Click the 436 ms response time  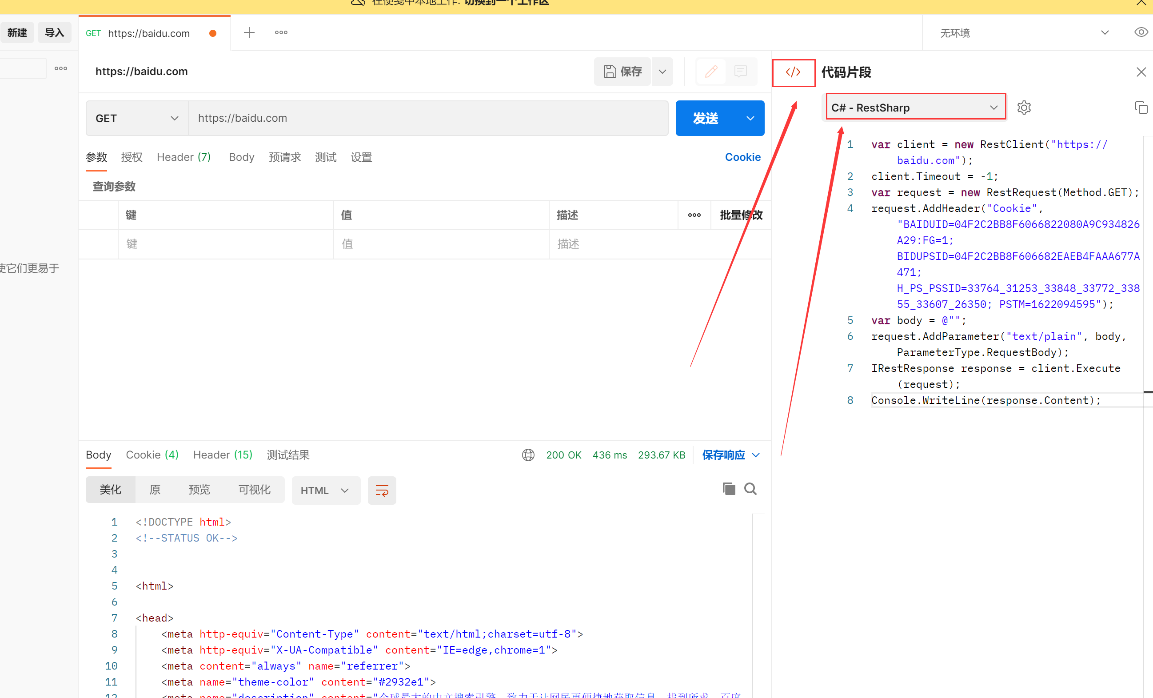coord(609,455)
